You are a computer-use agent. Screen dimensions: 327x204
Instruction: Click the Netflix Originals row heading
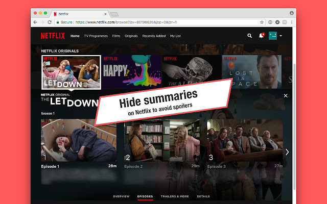coord(60,51)
